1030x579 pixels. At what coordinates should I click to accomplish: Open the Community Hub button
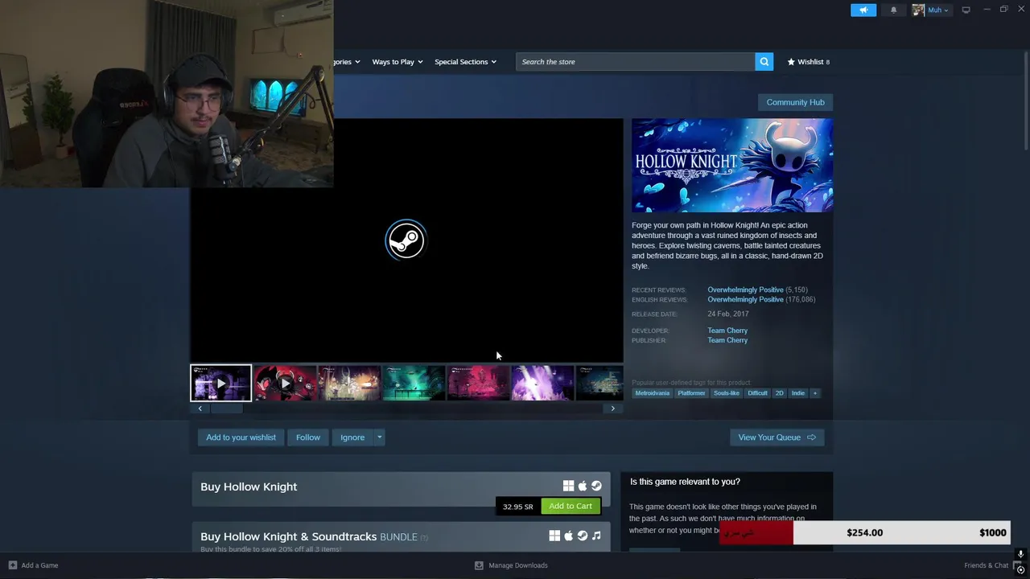click(795, 102)
